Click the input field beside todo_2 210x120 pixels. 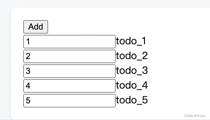(x=69, y=56)
